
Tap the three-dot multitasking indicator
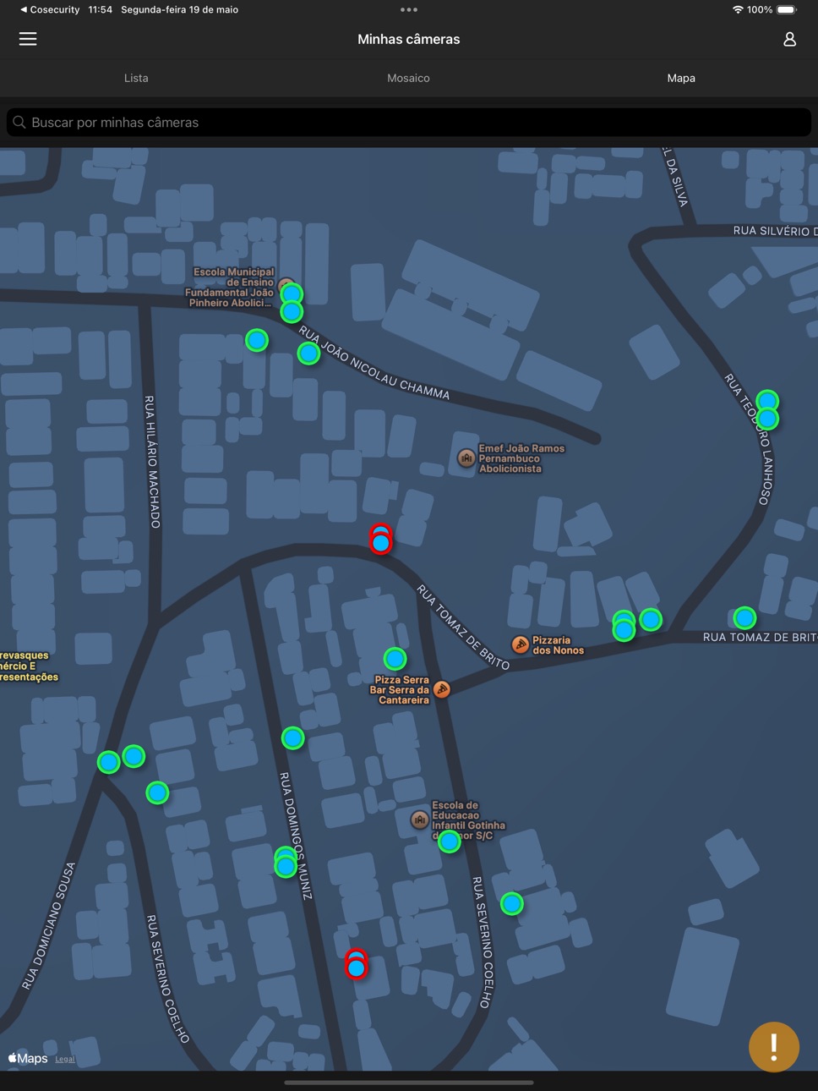tap(409, 10)
